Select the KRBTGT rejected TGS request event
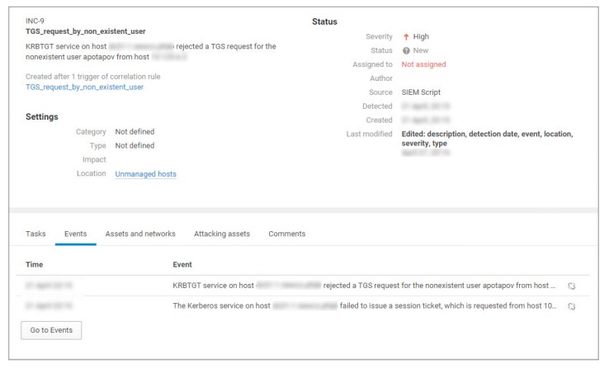The image size is (609, 369). [363, 286]
